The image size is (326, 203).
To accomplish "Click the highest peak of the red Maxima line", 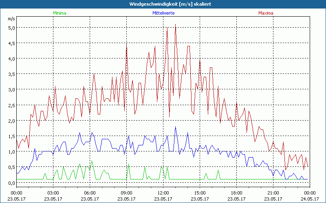I will (175, 24).
